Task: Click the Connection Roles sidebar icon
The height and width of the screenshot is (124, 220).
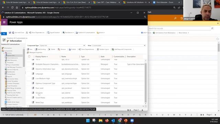Action: coord(6,79)
